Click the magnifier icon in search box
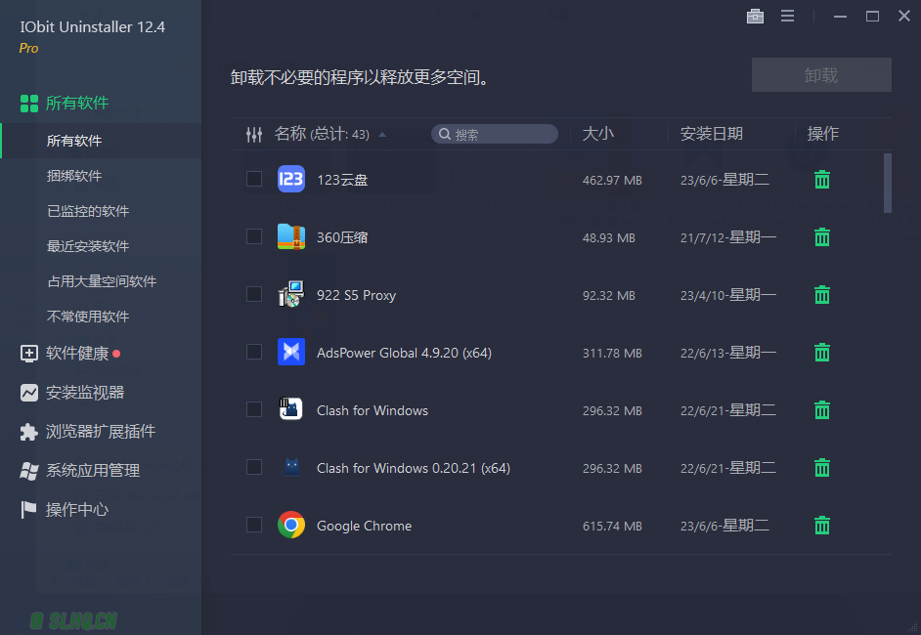The height and width of the screenshot is (635, 921). click(x=445, y=134)
